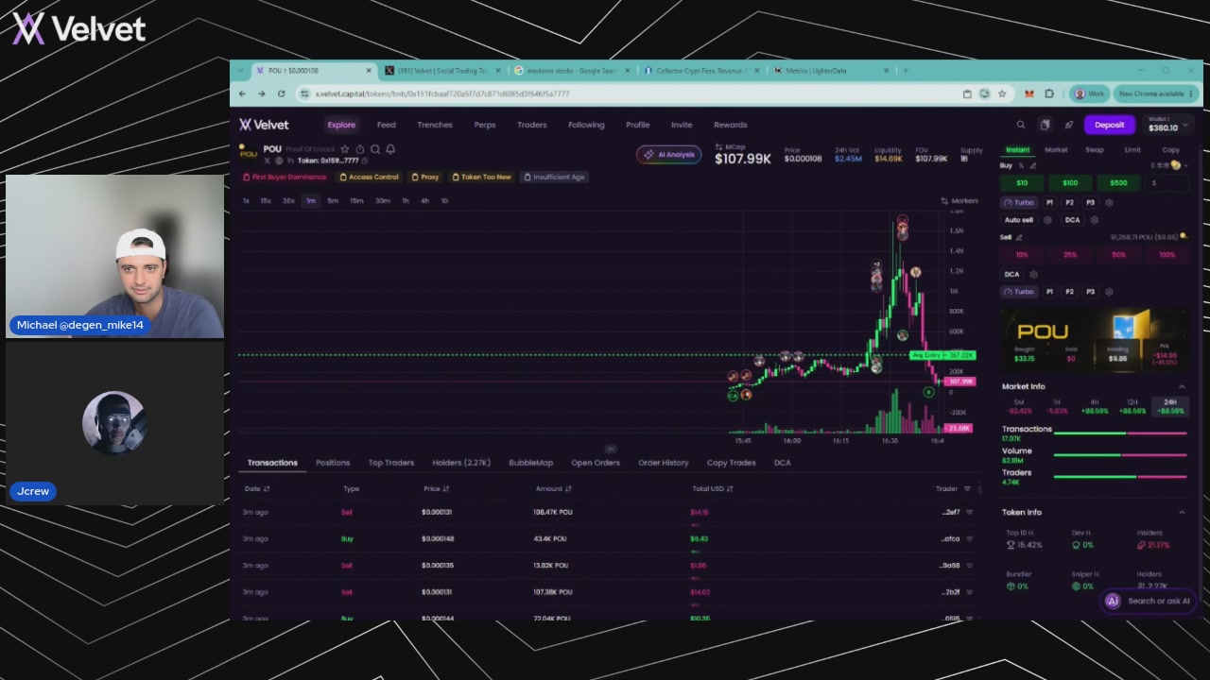Enable DCA next to Auto sell

coord(1072,220)
